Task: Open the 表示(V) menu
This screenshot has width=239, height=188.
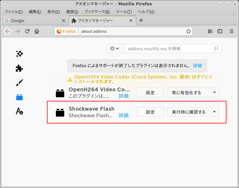Action: tap(54, 12)
